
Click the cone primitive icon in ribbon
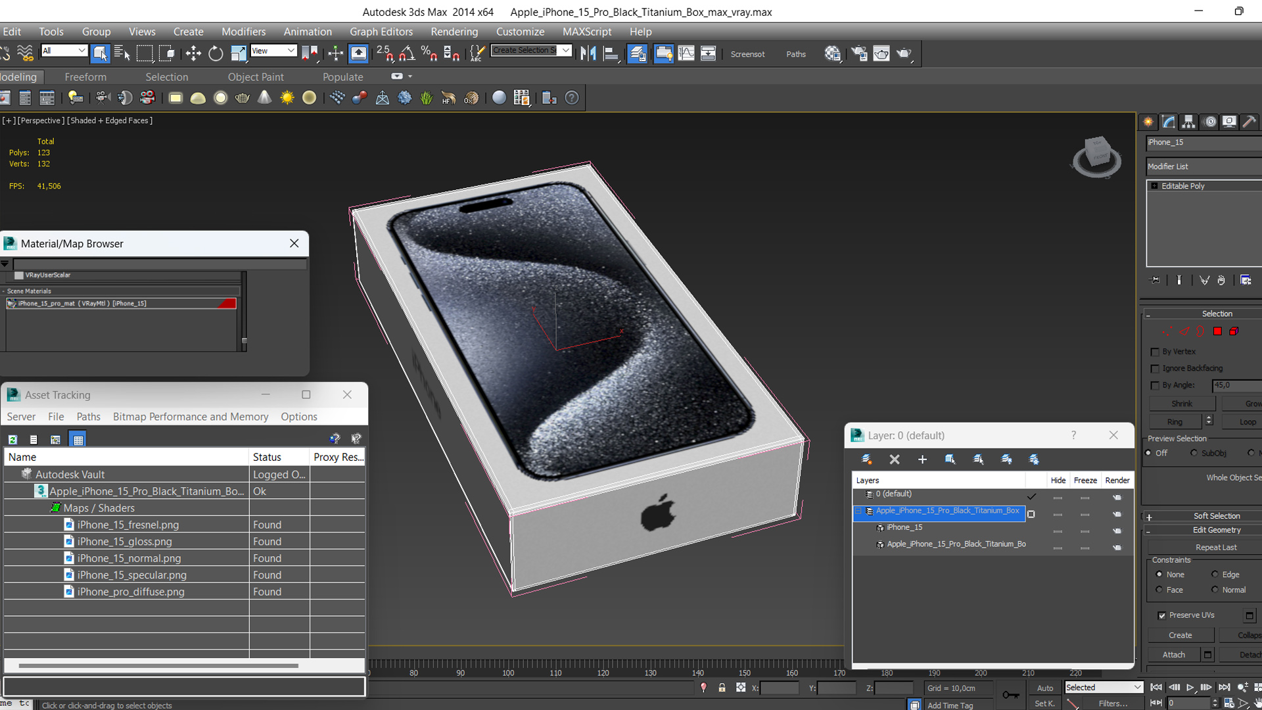click(x=264, y=98)
